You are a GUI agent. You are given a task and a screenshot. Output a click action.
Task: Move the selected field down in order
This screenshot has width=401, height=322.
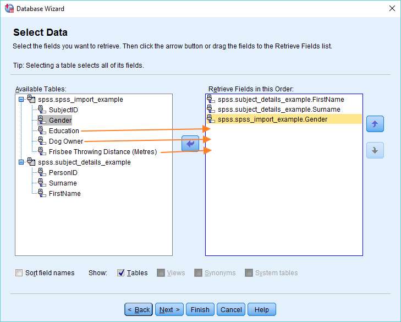click(x=375, y=150)
